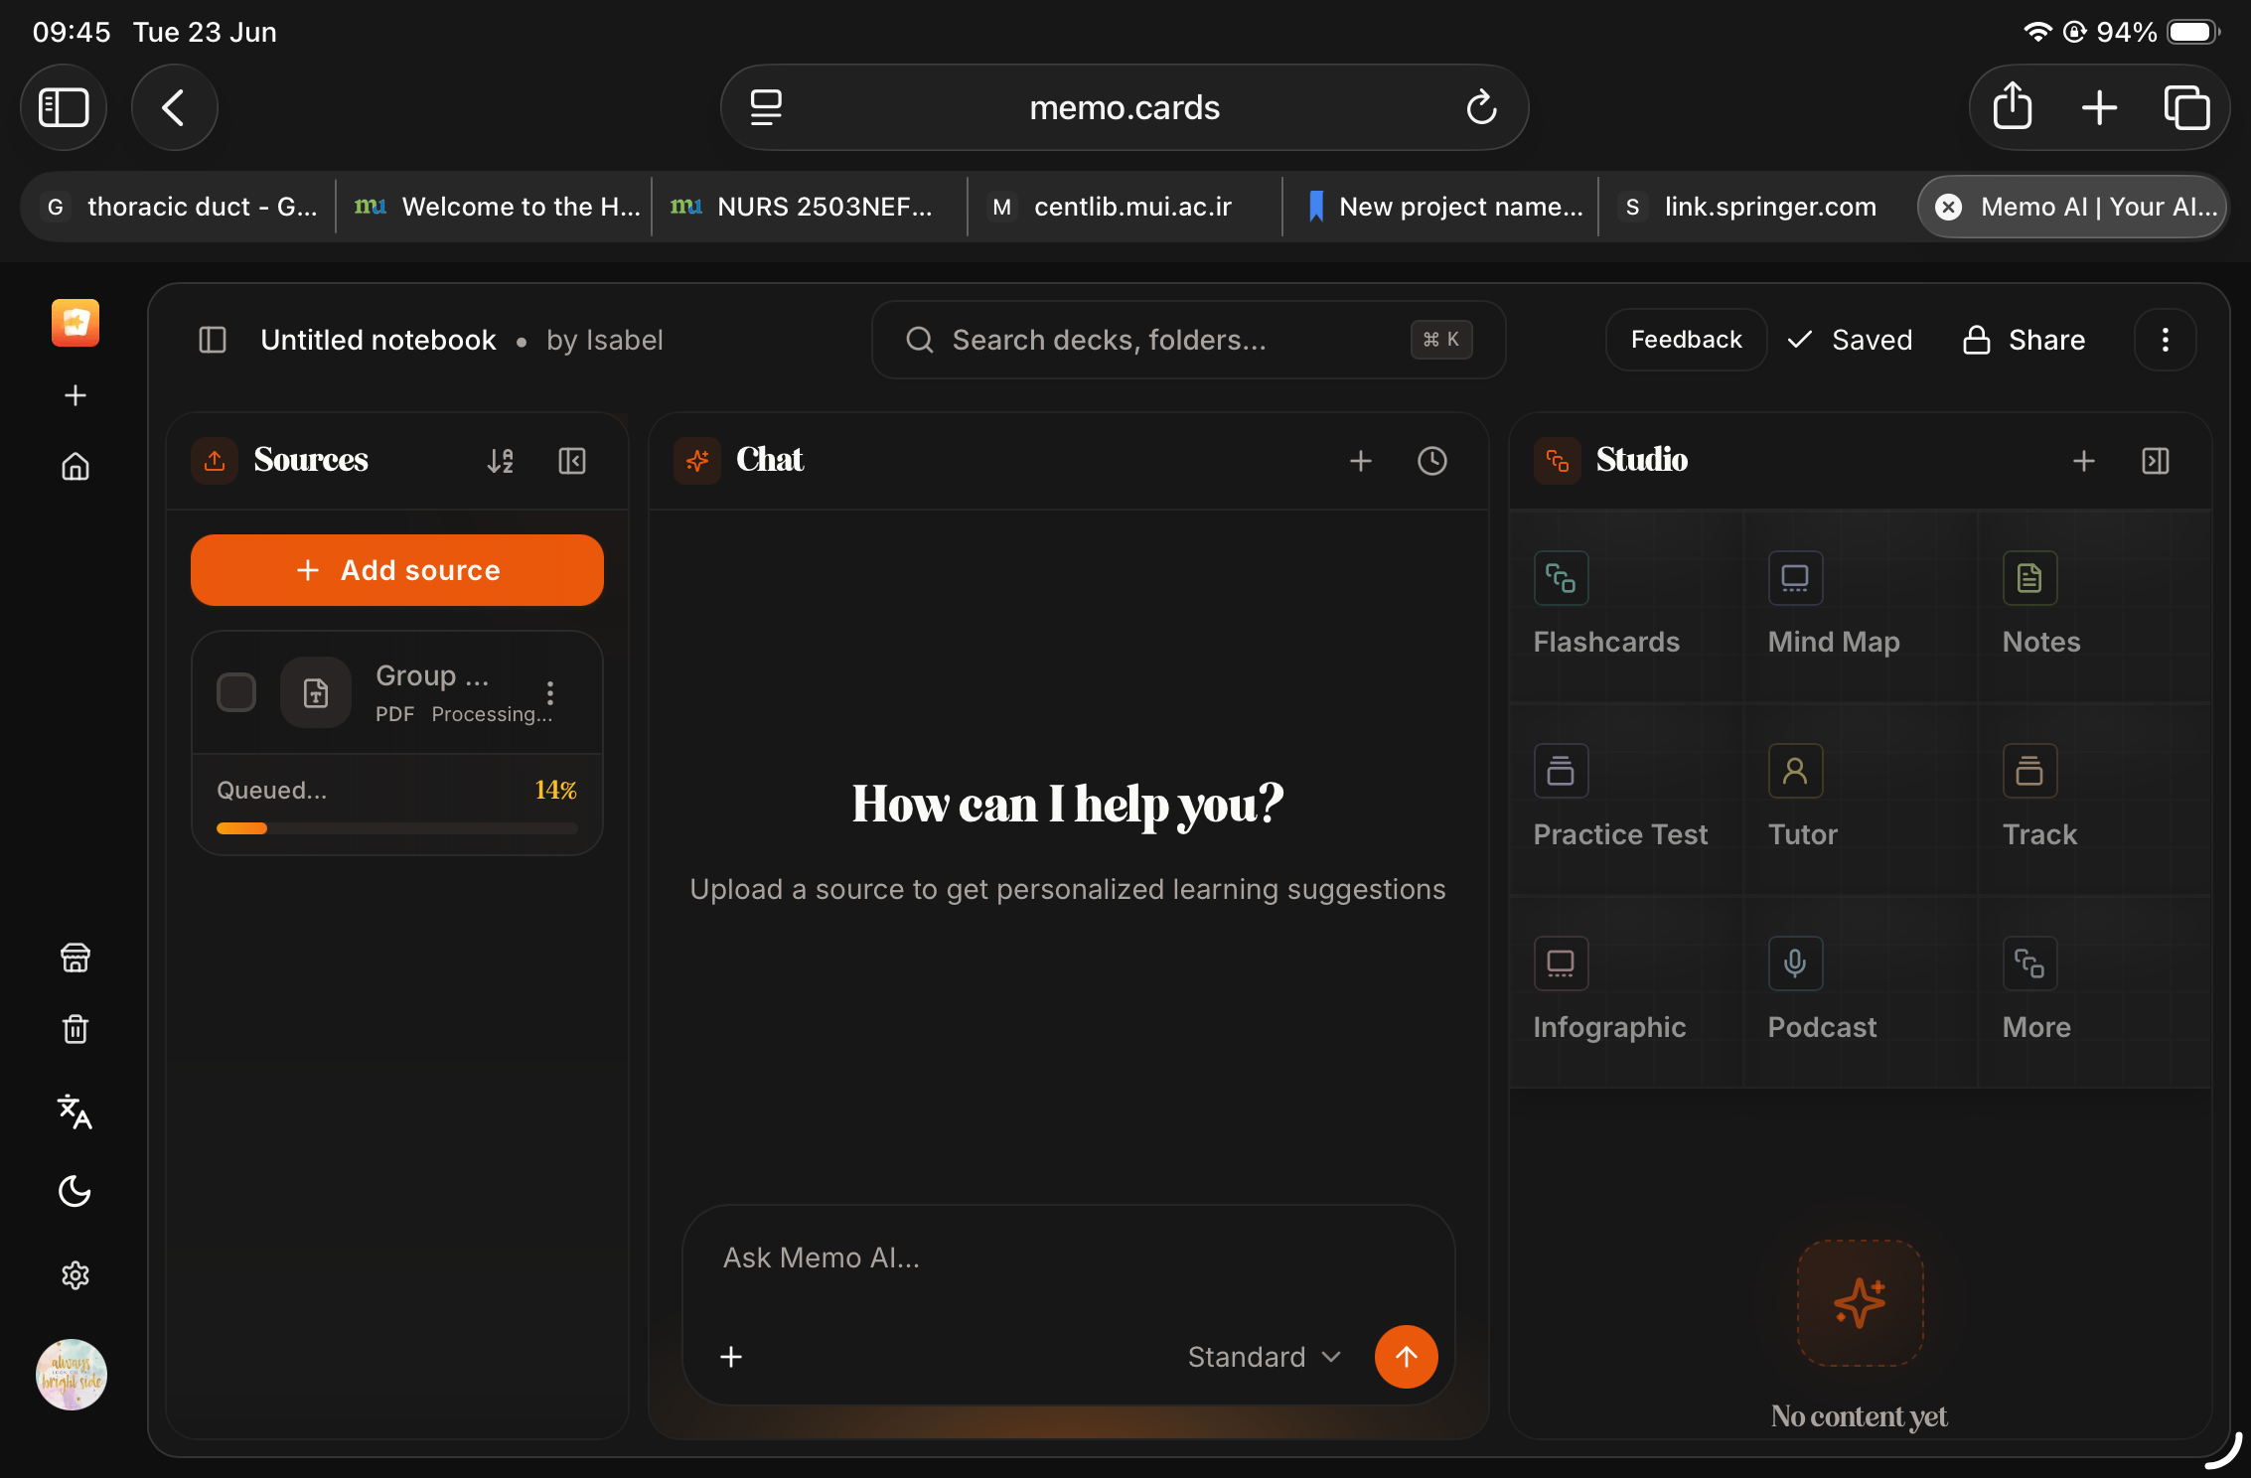Generate a Podcast
The image size is (2251, 1478).
point(1861,991)
